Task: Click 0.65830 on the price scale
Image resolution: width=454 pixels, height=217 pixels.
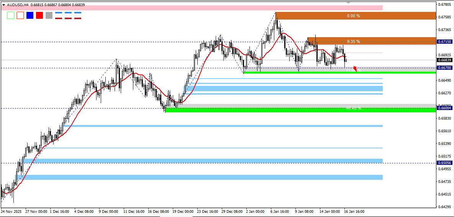Action: click(445, 118)
